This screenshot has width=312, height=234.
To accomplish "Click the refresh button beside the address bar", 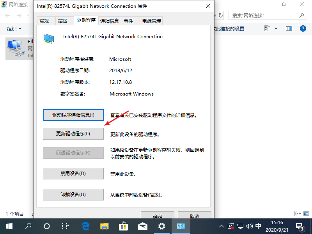I will point(221,16).
